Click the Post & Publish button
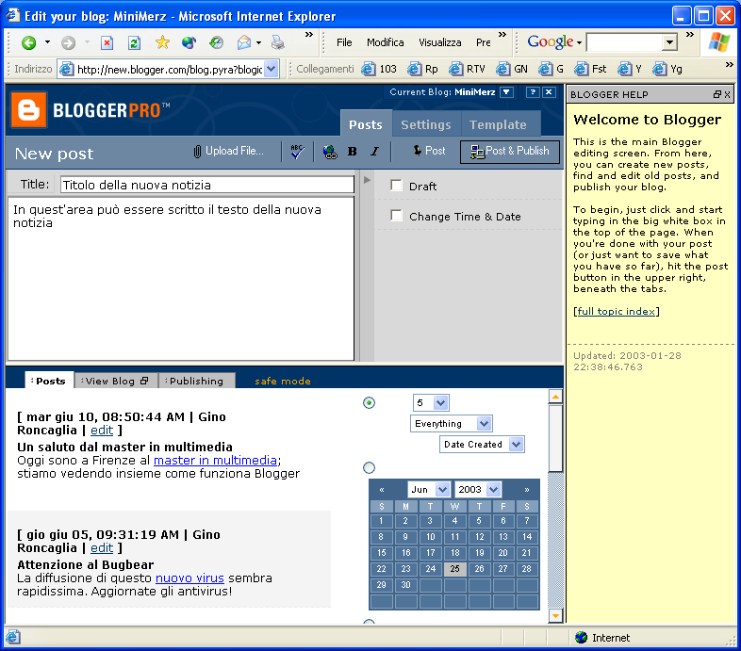741x651 pixels. click(x=509, y=151)
